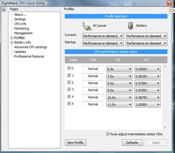
Task: Select the Management page
Action: tap(23, 33)
